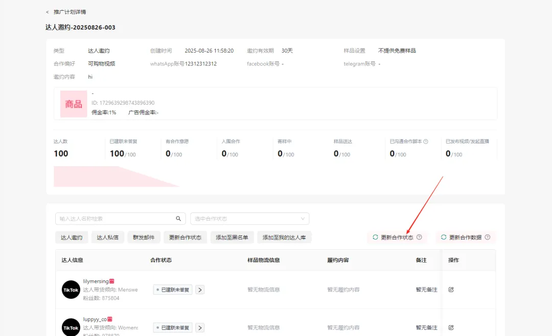Open lilymersing TikTok avatar
552x336 pixels.
pos(71,290)
